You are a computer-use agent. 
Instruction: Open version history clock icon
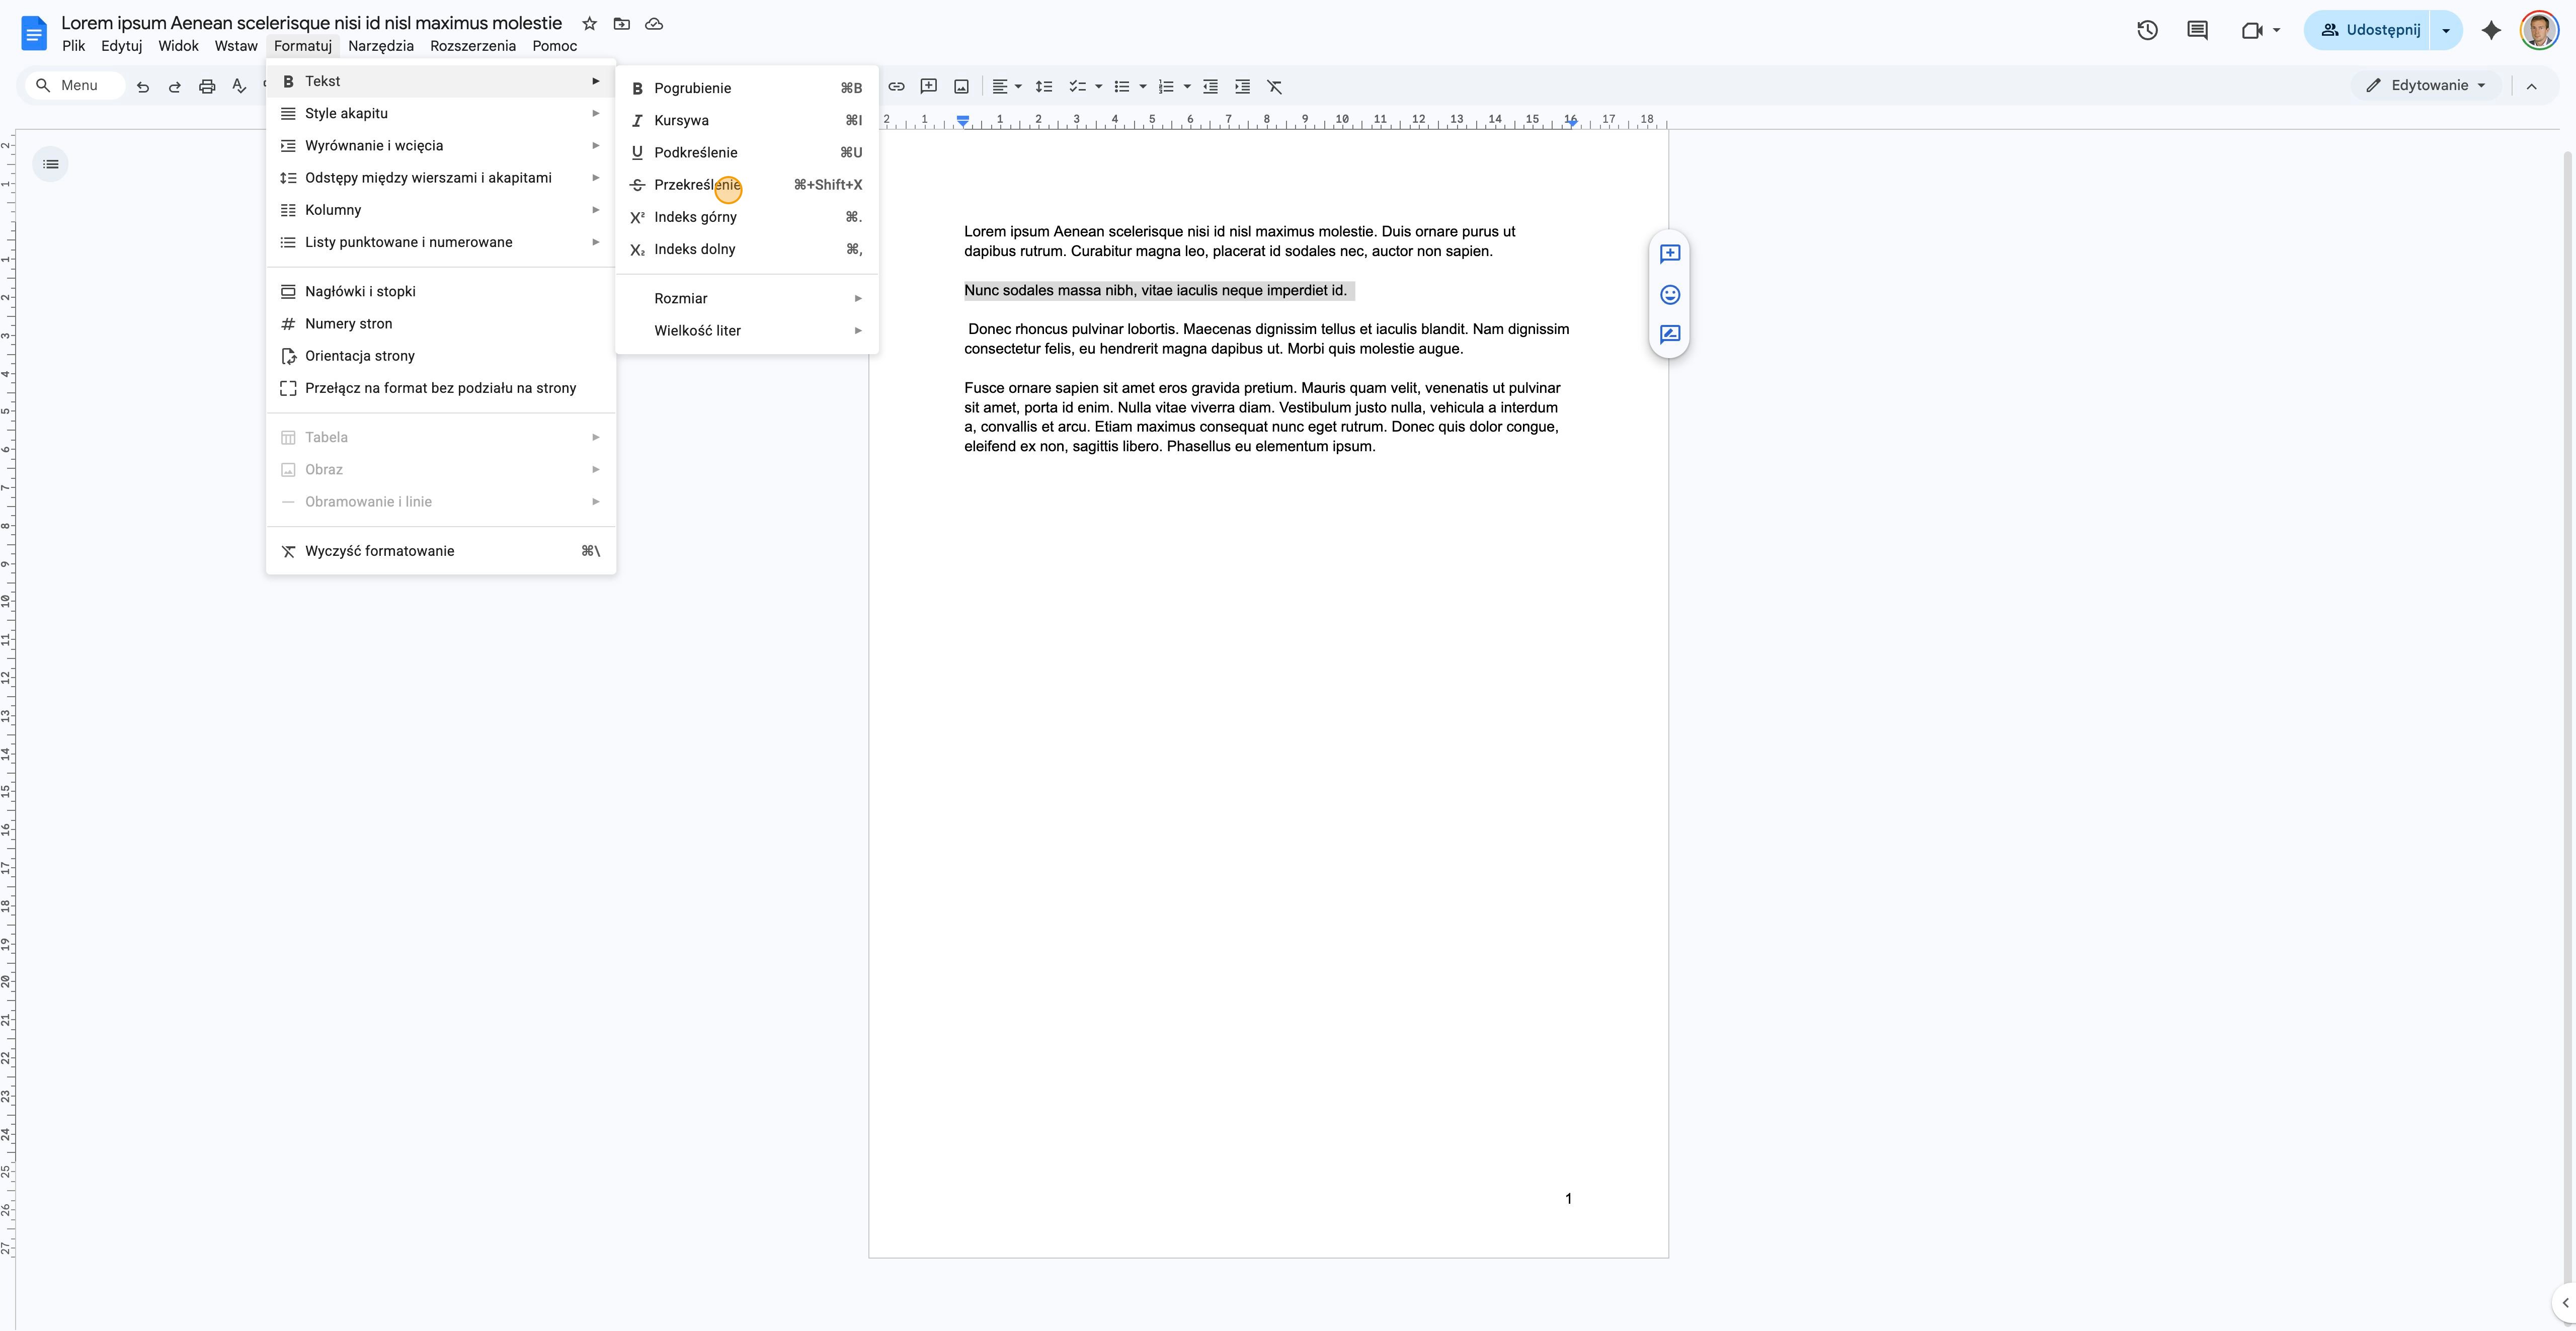pyautogui.click(x=2147, y=30)
